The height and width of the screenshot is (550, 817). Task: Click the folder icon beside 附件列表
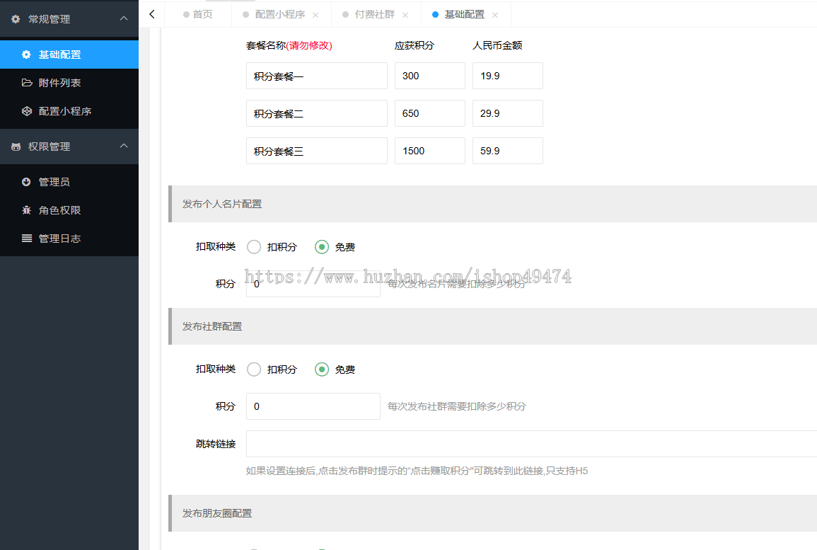pos(27,82)
